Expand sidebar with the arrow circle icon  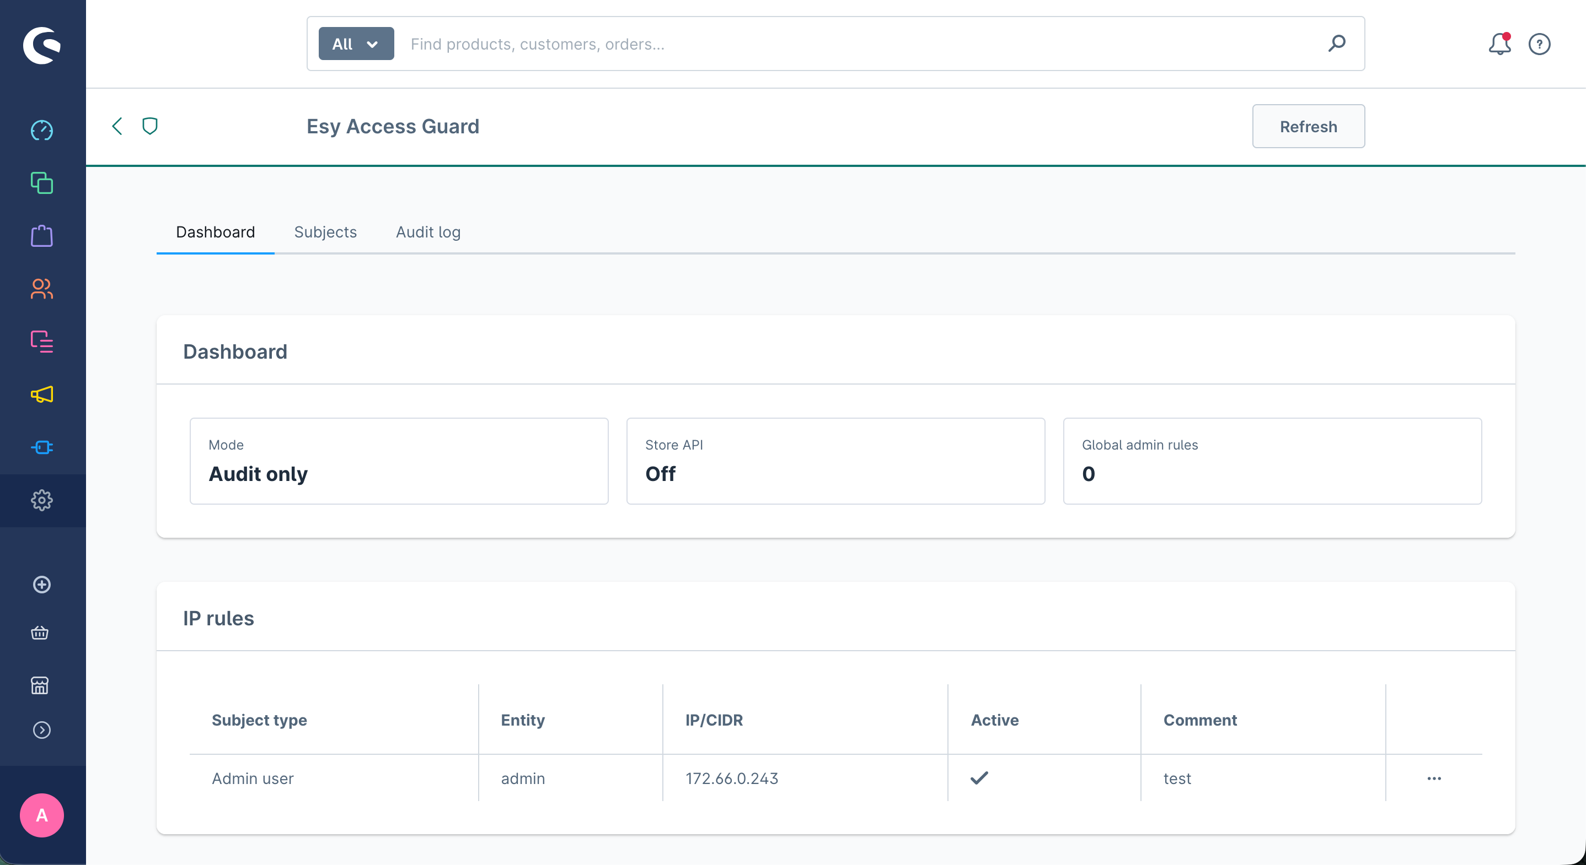42,730
